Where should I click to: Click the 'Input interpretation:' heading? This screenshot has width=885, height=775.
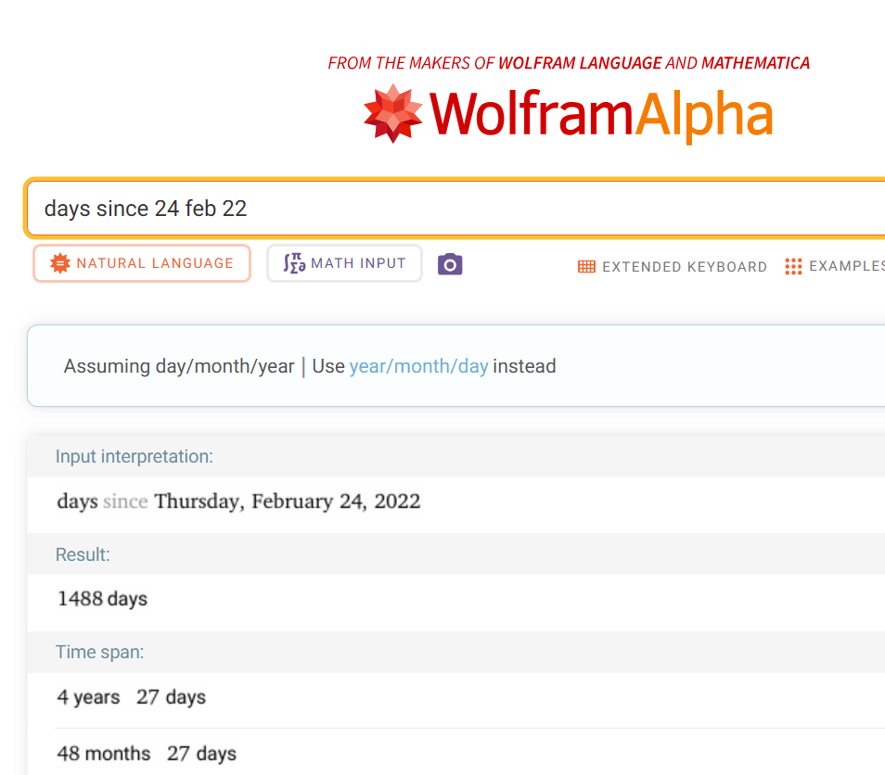click(135, 456)
